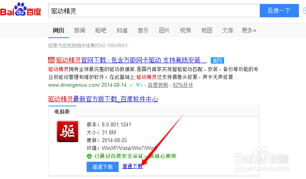Viewport: 306px width, 179px height.
Task: Click the update date 2014-08-25
Action: (114, 140)
